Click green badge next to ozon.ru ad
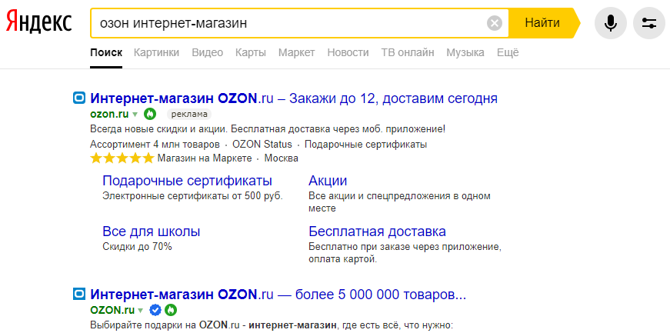This screenshot has height=333, width=670. click(x=151, y=114)
